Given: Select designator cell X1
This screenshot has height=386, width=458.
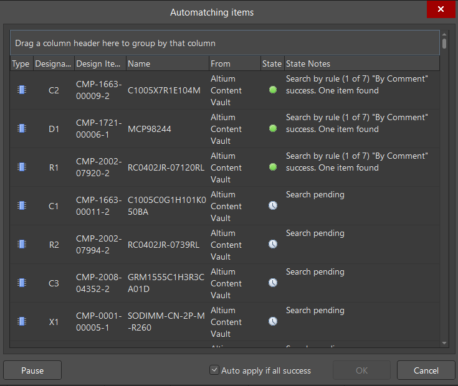Looking at the screenshot, I should (x=54, y=322).
